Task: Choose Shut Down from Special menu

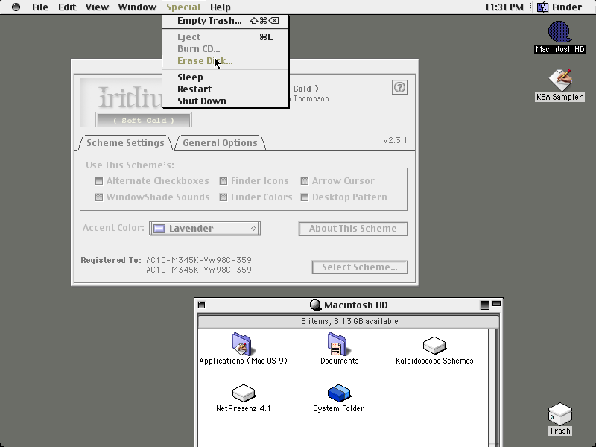Action: (226, 101)
